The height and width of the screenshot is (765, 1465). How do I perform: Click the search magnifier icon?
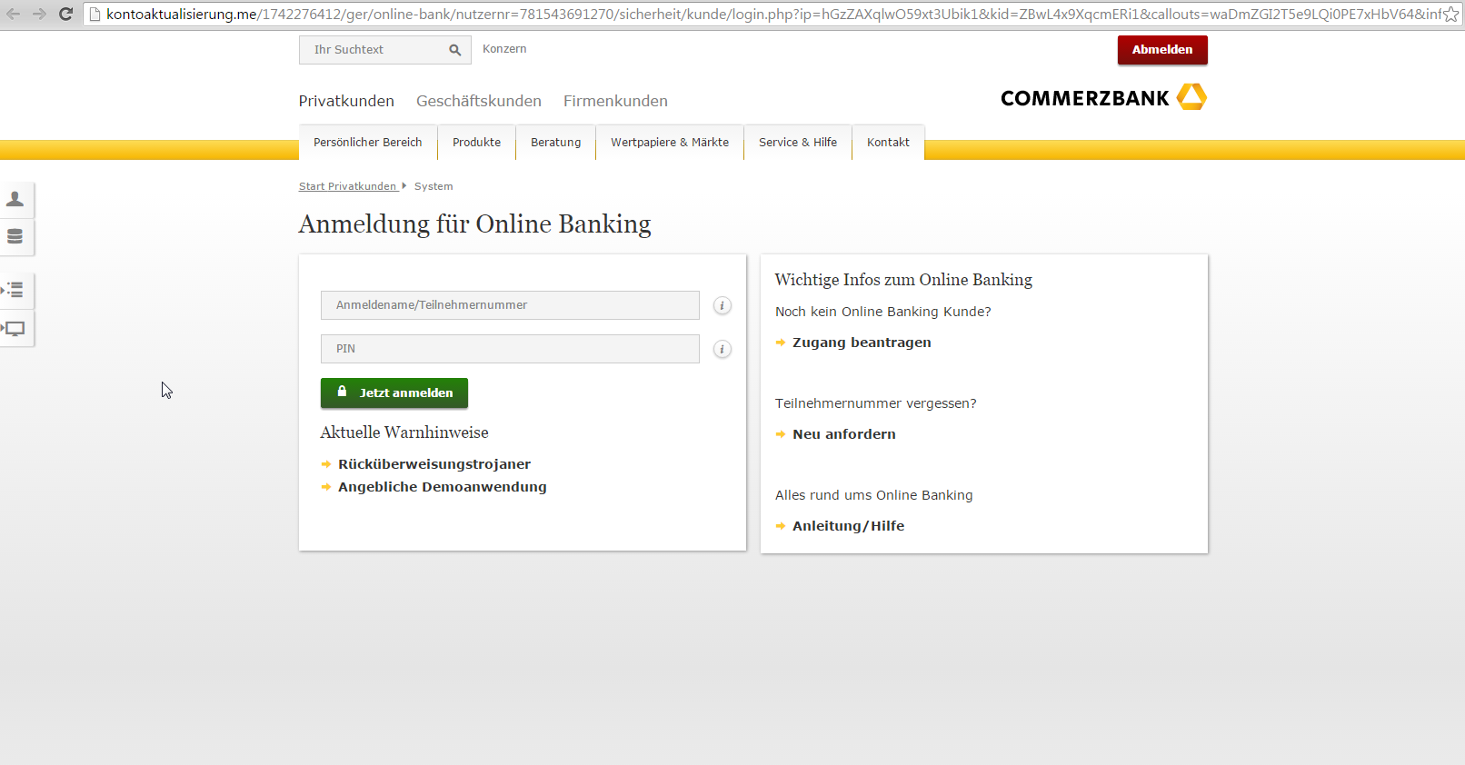454,50
